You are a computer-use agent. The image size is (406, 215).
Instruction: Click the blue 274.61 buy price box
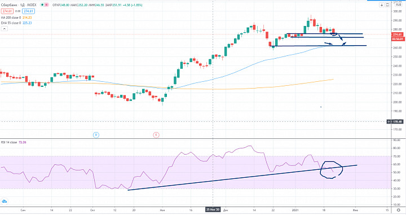click(29, 11)
